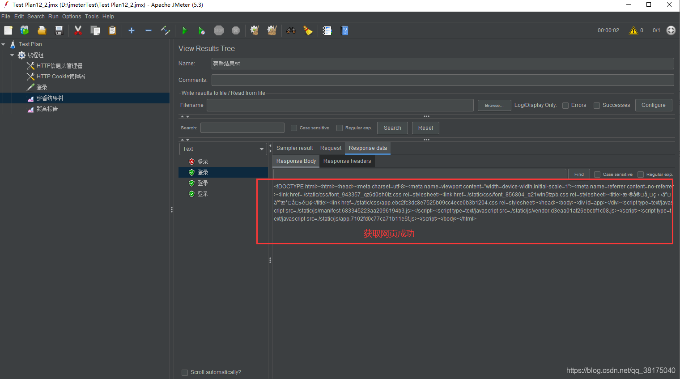Screen dimensions: 680x379
Task: Click the Stop test icon
Action: pyautogui.click(x=219, y=30)
